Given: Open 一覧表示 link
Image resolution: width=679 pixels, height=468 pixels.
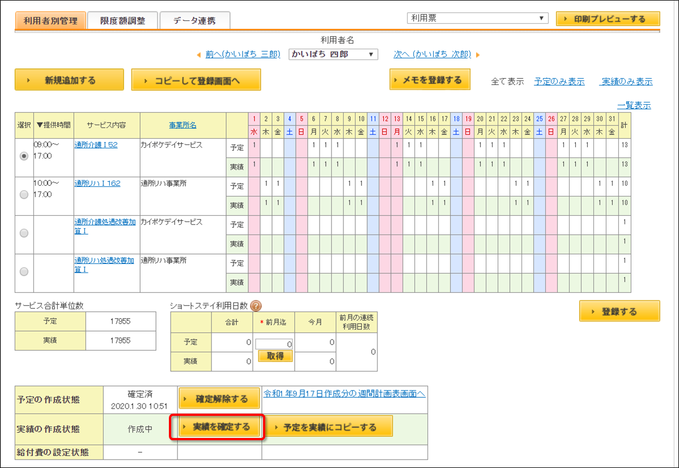Looking at the screenshot, I should (x=634, y=105).
